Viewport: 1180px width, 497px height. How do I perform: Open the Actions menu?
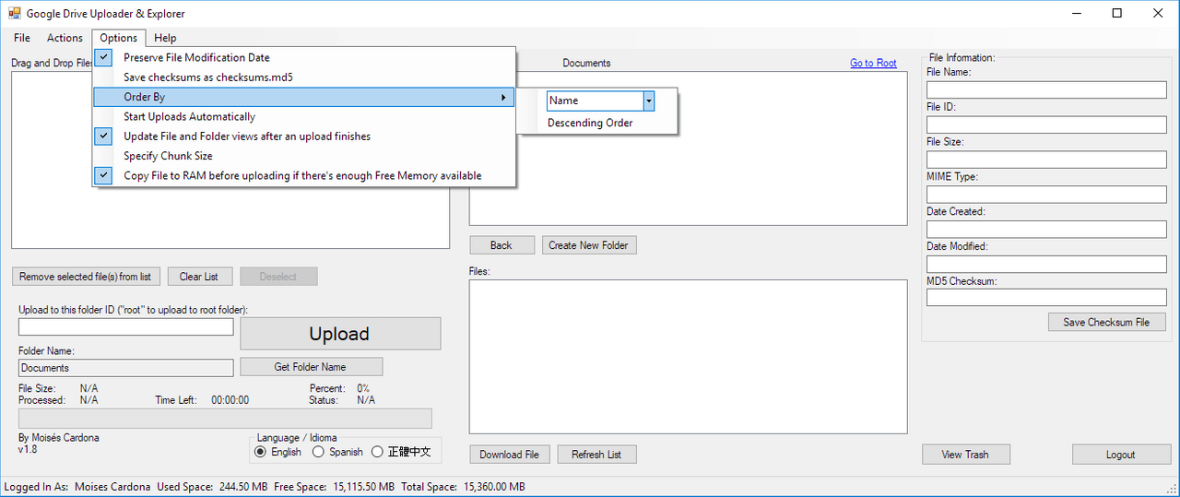[65, 38]
